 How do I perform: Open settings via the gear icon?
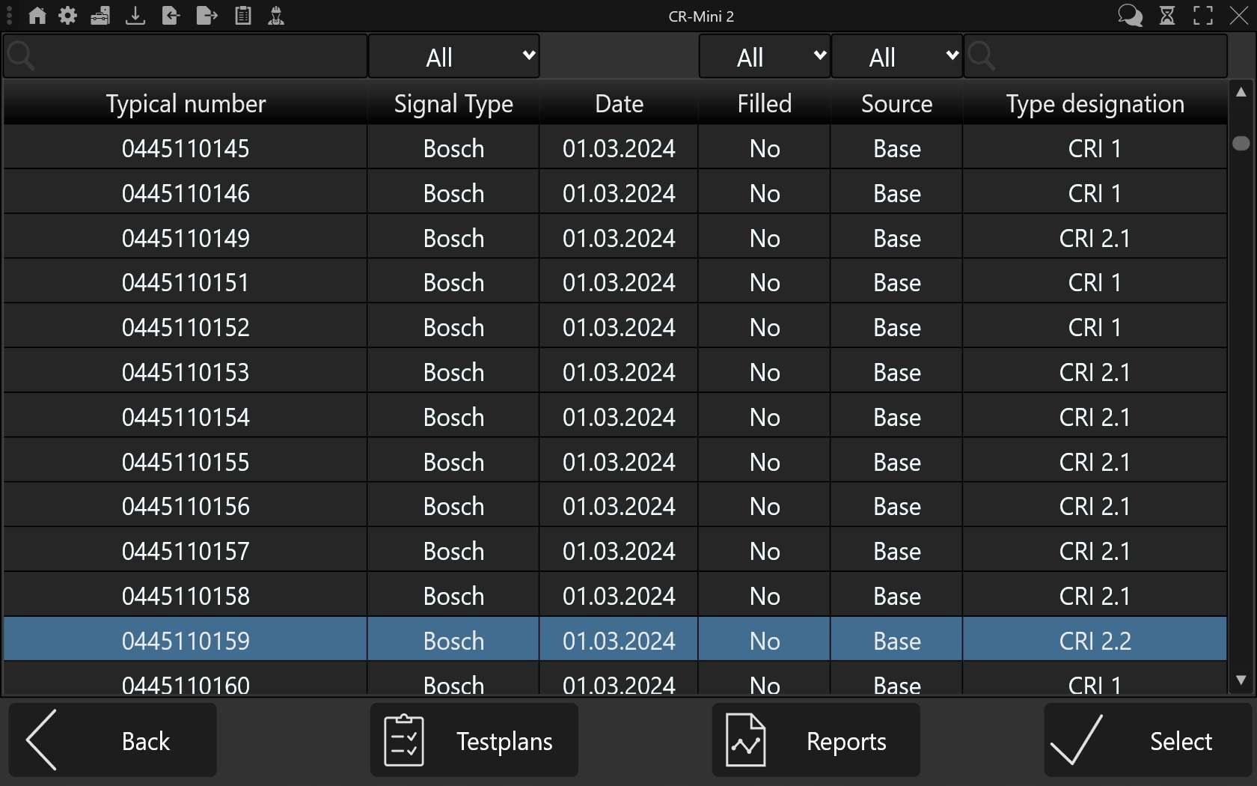tap(68, 16)
